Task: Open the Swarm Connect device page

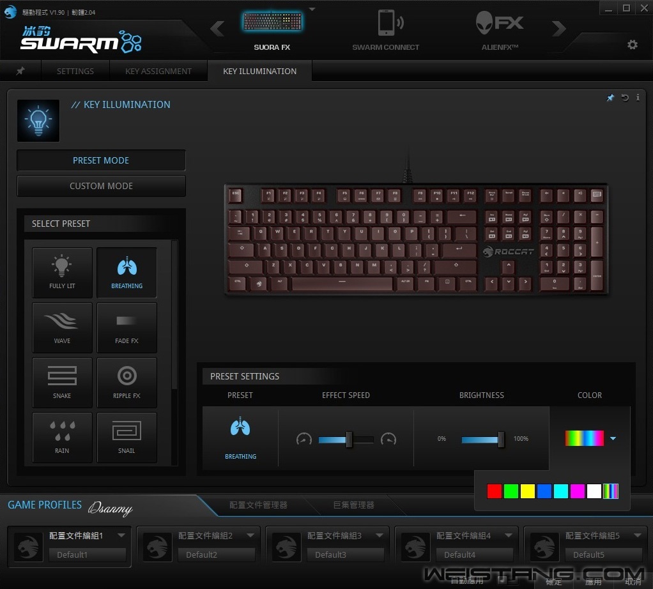Action: [386, 30]
